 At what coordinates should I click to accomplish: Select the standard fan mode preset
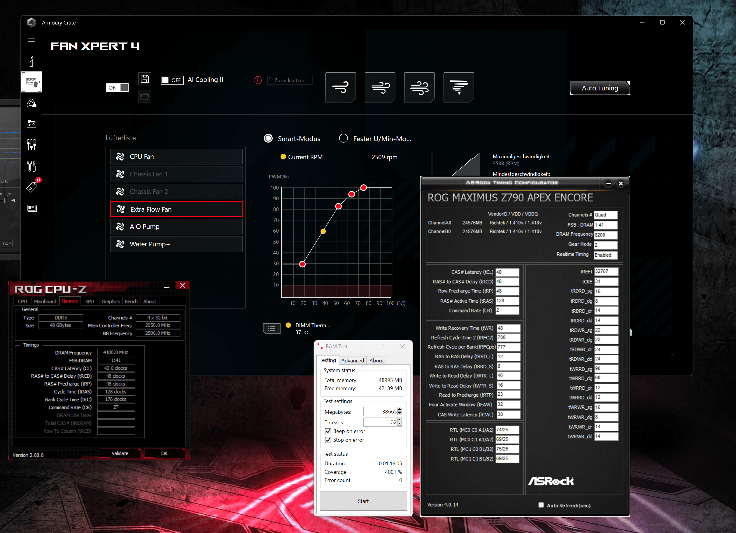click(x=380, y=87)
